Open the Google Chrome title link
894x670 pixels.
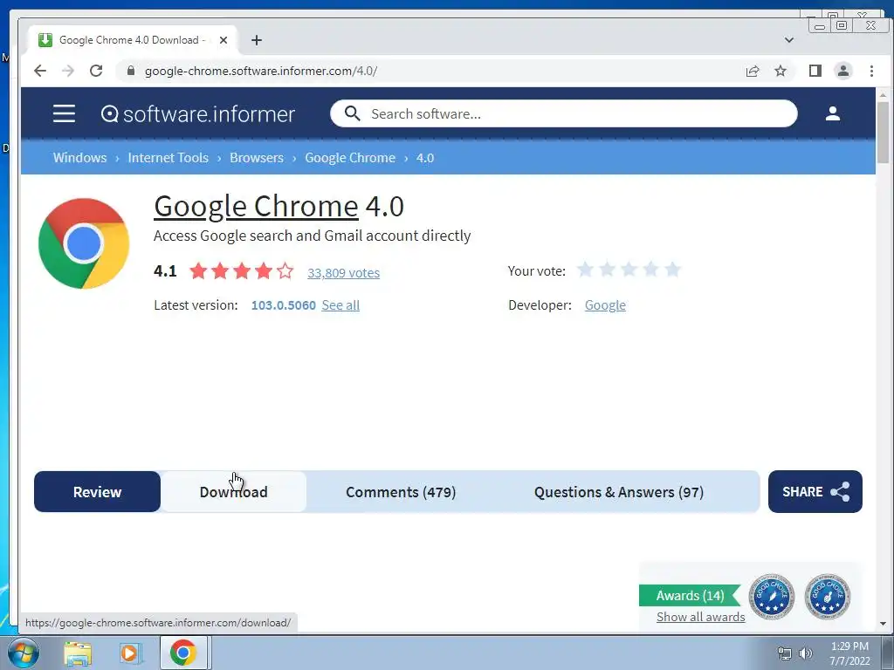point(256,206)
